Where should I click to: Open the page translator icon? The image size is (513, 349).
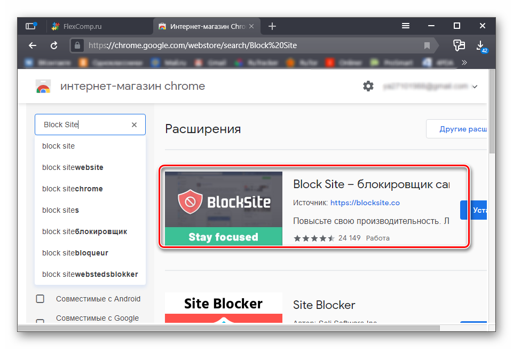(459, 45)
